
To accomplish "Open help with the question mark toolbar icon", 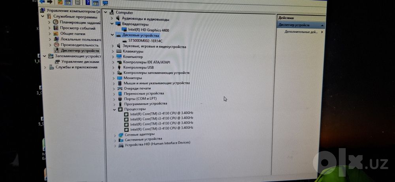I will tap(88, 2).
